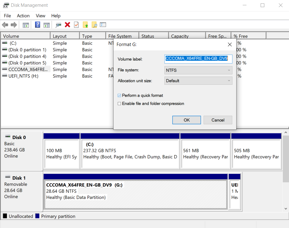Click the red X Delete toolbar icon
The width and height of the screenshot is (289, 228).
click(x=67, y=25)
